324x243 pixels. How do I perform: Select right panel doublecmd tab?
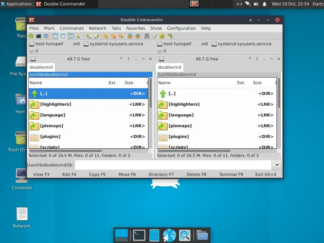tap(170, 67)
